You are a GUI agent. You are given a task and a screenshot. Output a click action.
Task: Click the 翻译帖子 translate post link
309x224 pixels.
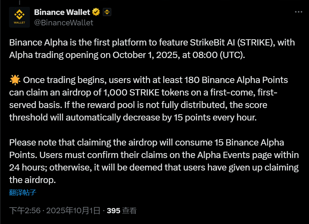tap(23, 192)
